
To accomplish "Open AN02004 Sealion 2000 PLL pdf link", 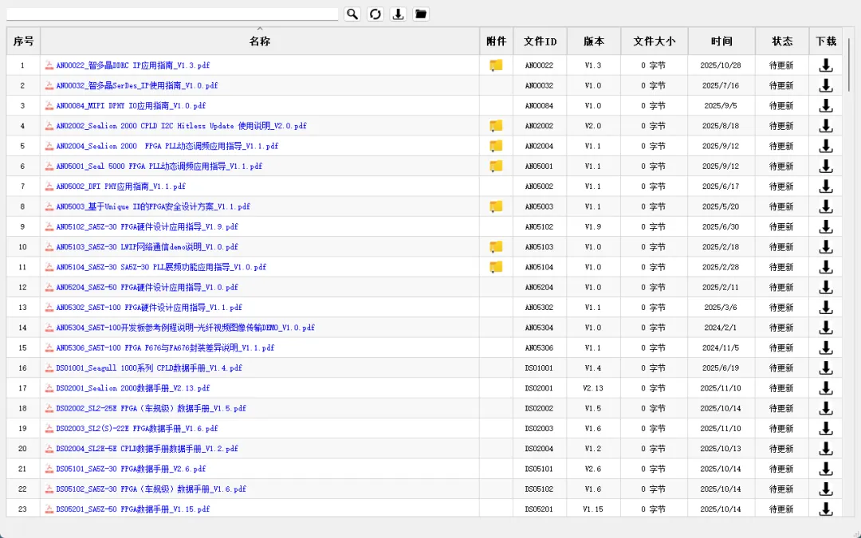I will pos(167,146).
